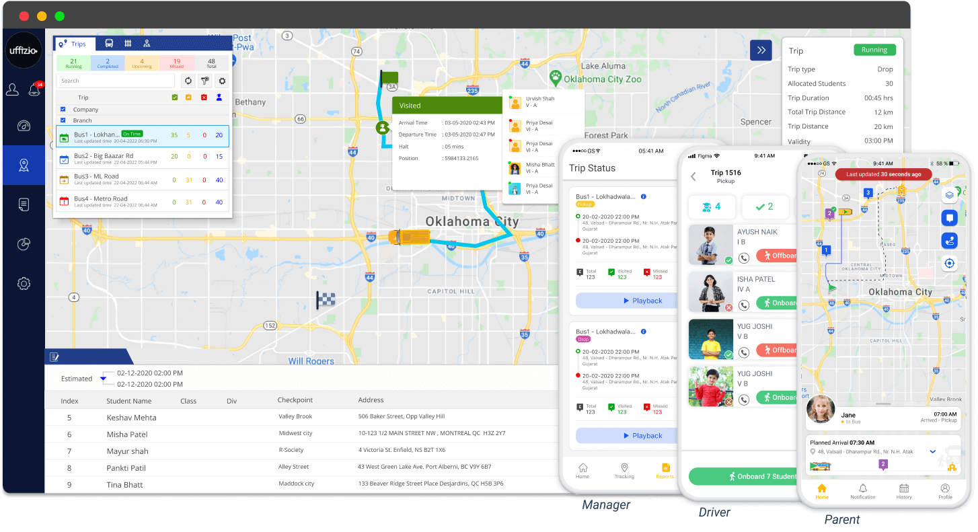The image size is (978, 532).
Task: Click Jane's profile photo in Parent app
Action: click(x=821, y=408)
